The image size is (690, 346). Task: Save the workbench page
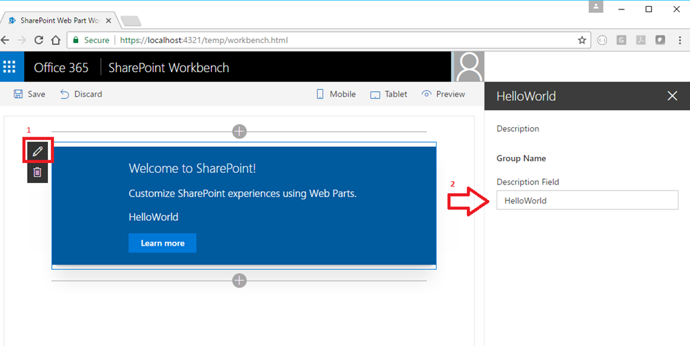point(30,94)
